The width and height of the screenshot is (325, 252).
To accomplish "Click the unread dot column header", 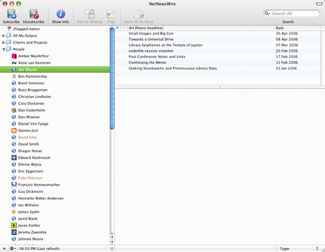I will [x=123, y=28].
